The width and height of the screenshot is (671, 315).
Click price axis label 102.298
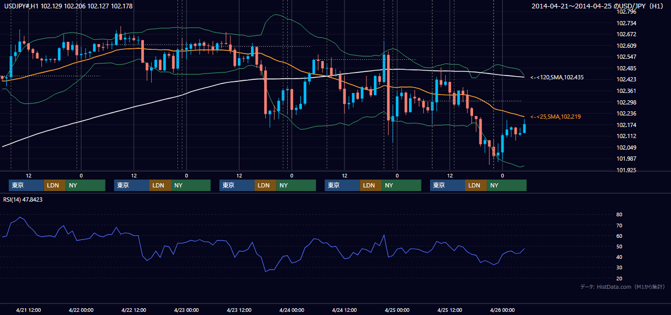[626, 102]
